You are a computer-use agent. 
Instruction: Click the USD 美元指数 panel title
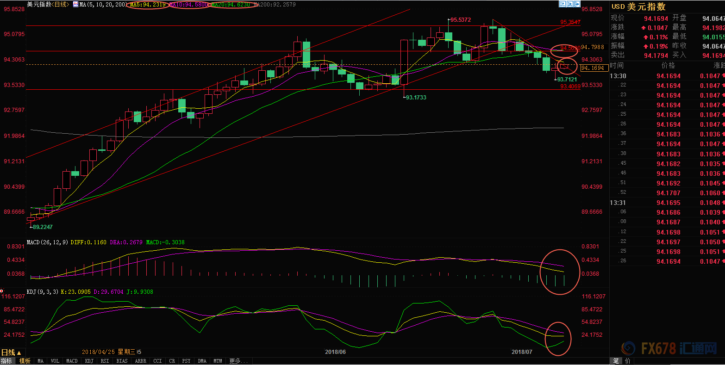(638, 6)
